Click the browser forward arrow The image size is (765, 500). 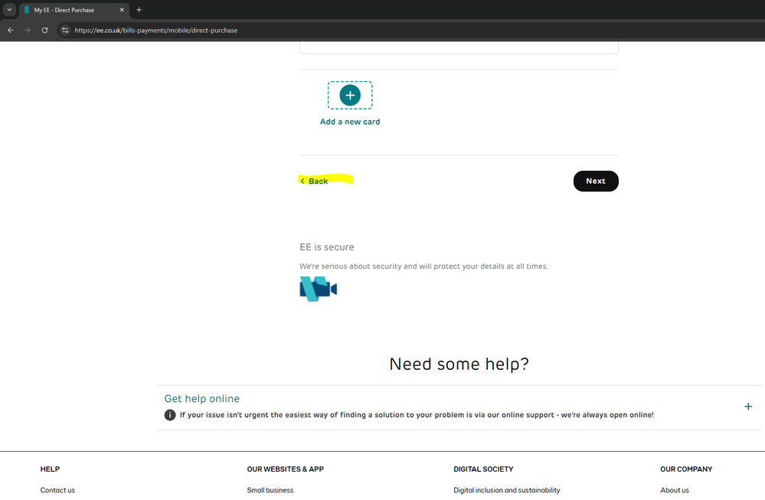[28, 30]
